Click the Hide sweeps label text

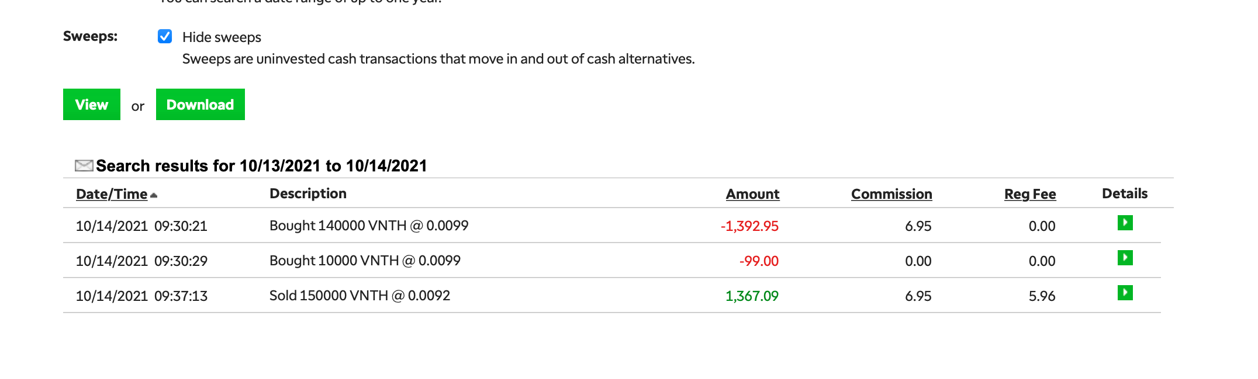(222, 37)
